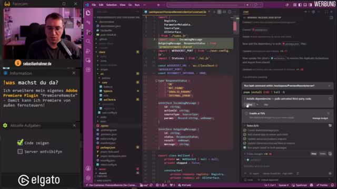The width and height of the screenshot is (337, 189).
Task: Click the chat prompt input field
Action: pyautogui.click(x=287, y=166)
